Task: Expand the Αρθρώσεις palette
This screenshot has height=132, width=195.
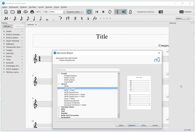Action: pos(4,44)
